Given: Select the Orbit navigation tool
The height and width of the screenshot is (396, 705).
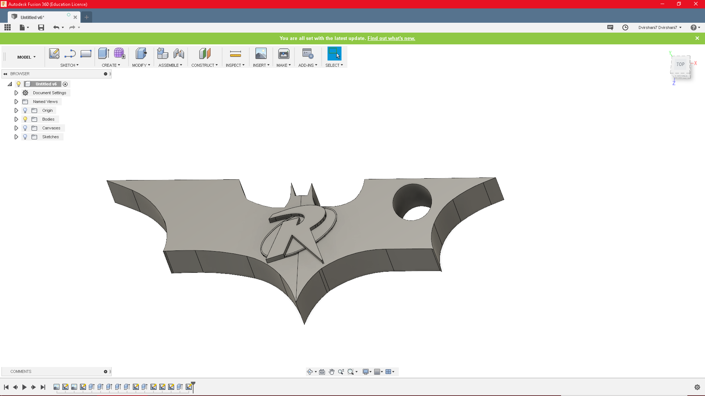Looking at the screenshot, I should 310,372.
